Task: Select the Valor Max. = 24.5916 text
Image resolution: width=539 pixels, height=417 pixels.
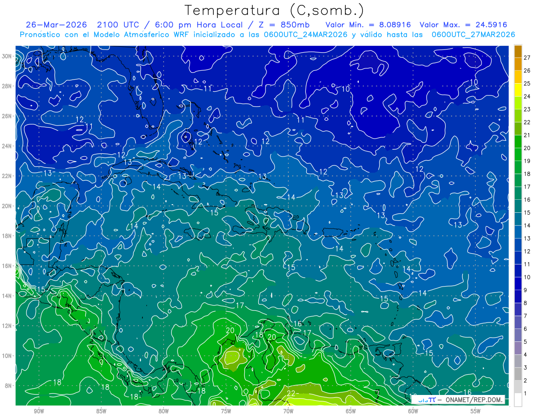Action: 464,25
